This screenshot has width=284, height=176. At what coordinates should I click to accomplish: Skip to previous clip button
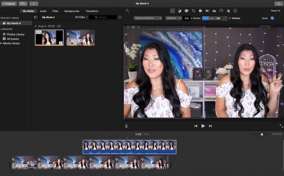196,126
